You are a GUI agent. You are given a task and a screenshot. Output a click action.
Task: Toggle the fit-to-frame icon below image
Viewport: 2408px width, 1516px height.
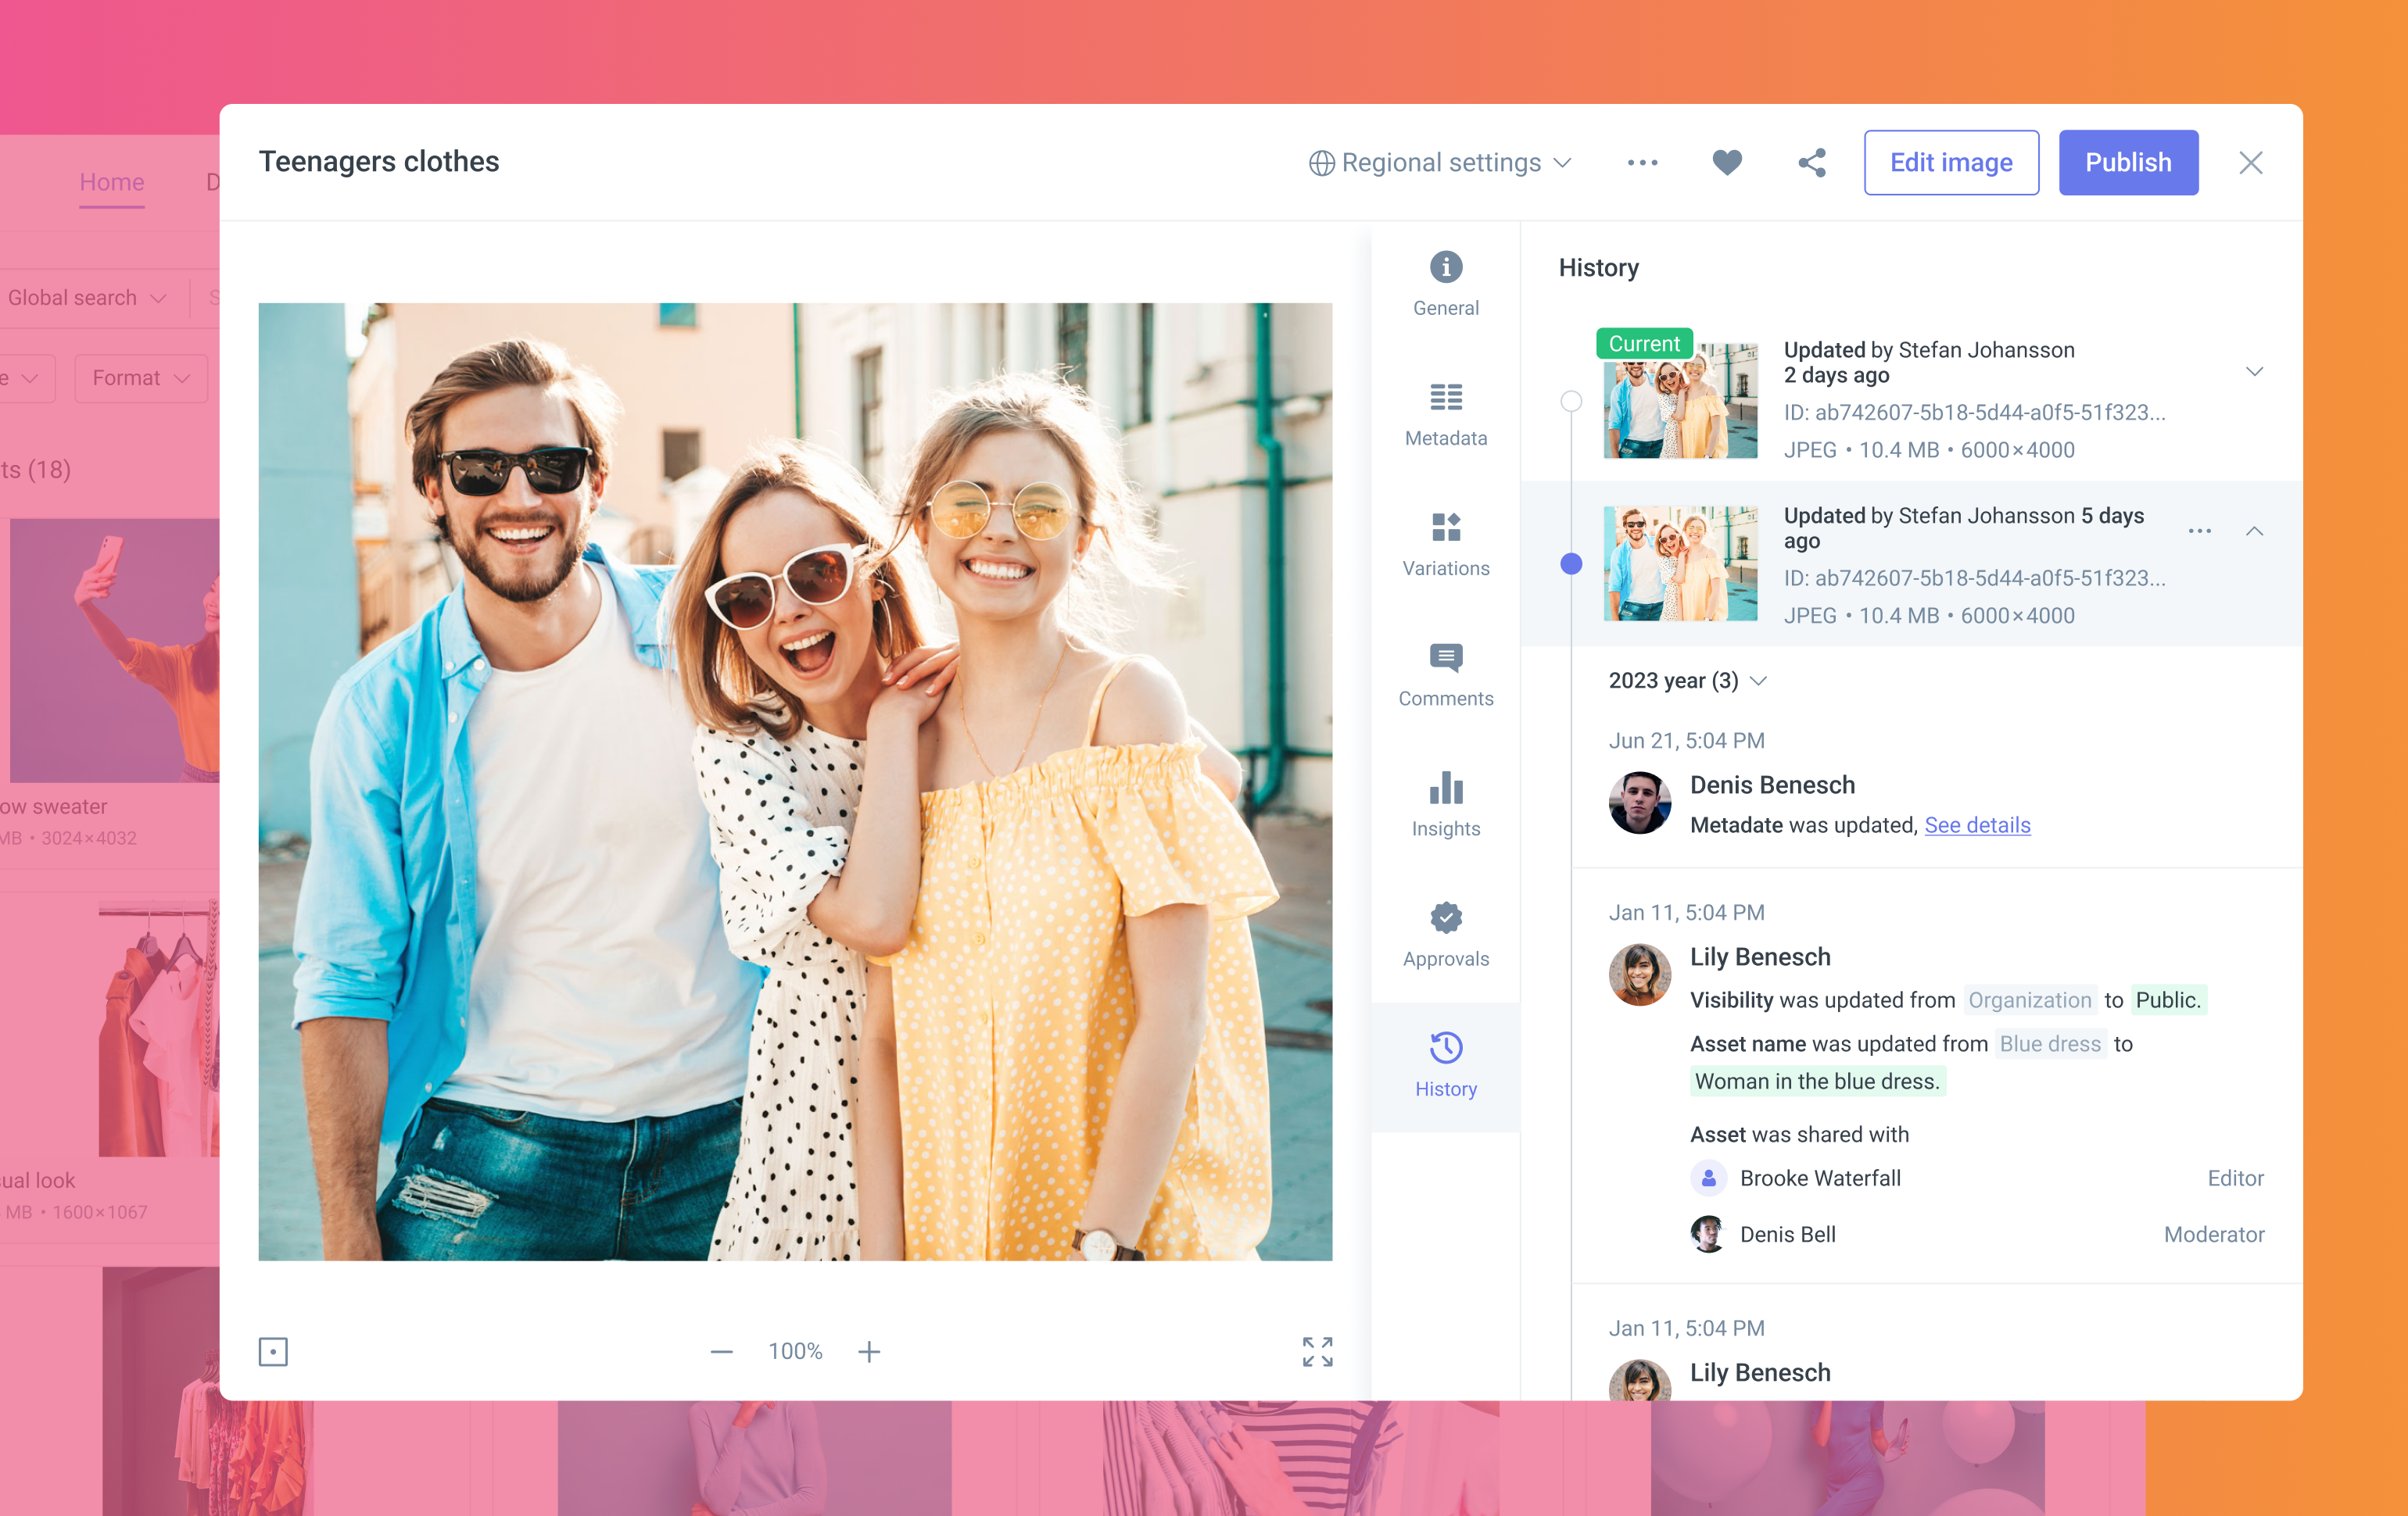273,1351
